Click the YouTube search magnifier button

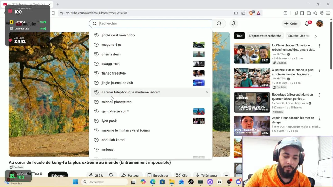[x=219, y=24]
